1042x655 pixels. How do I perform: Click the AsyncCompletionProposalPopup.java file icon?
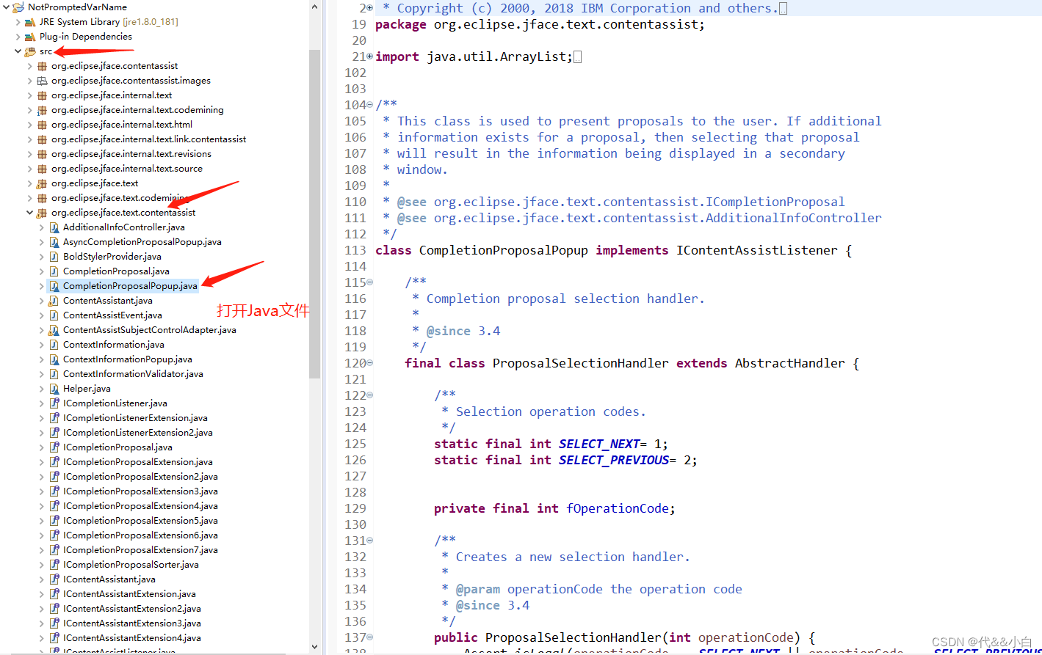[54, 242]
